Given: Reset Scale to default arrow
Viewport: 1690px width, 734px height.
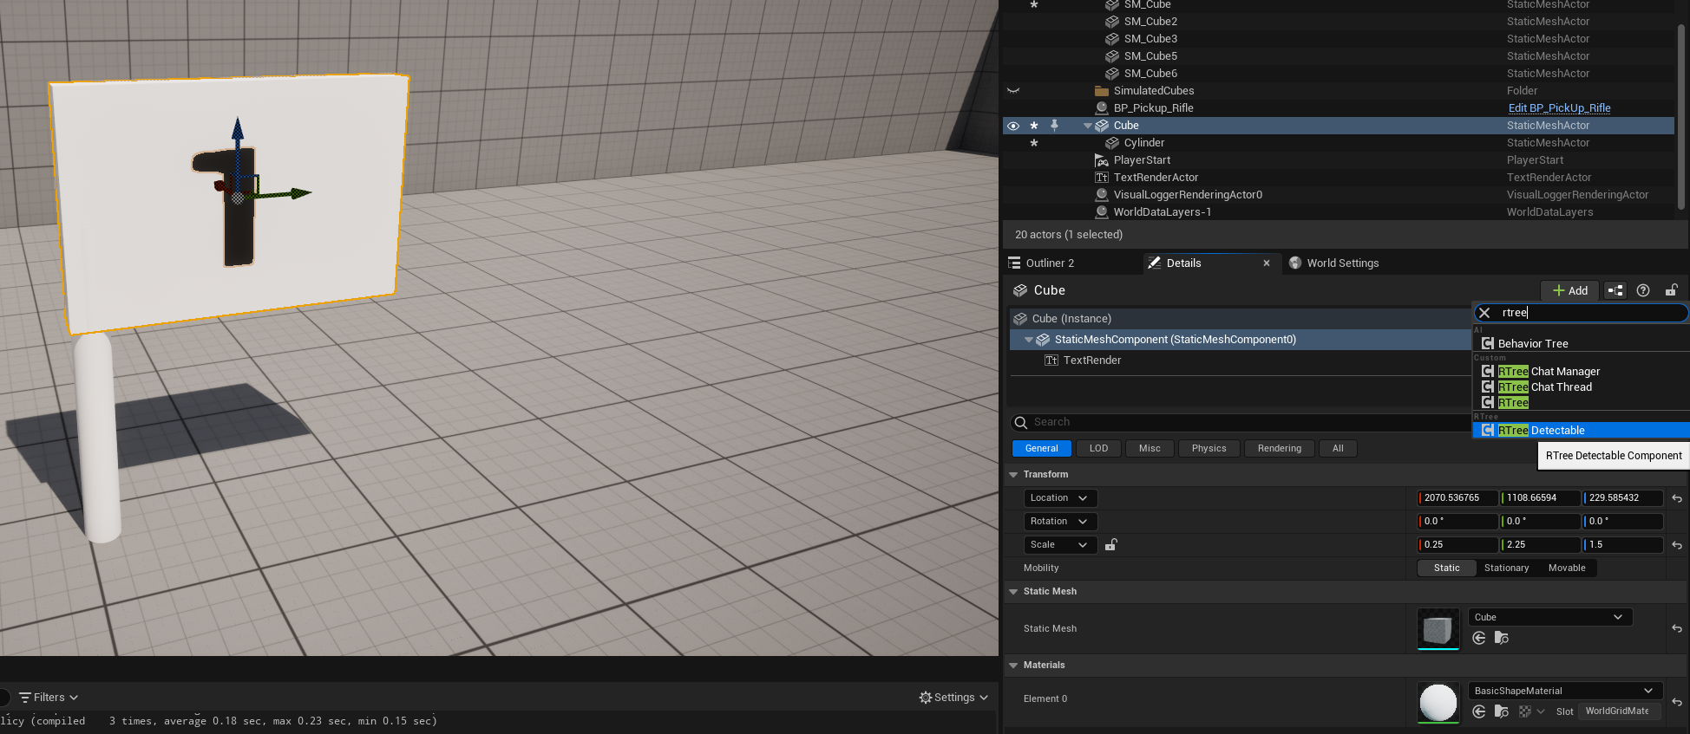Looking at the screenshot, I should 1677,545.
